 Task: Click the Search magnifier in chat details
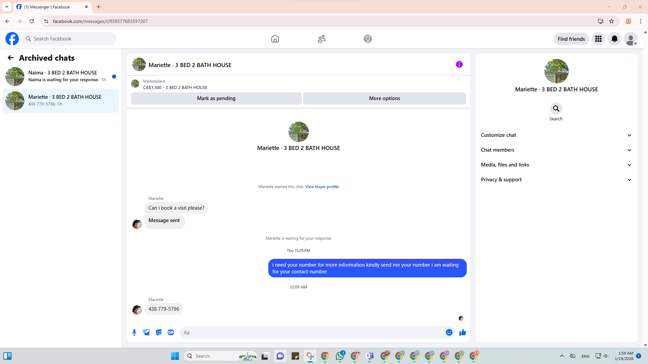click(556, 109)
